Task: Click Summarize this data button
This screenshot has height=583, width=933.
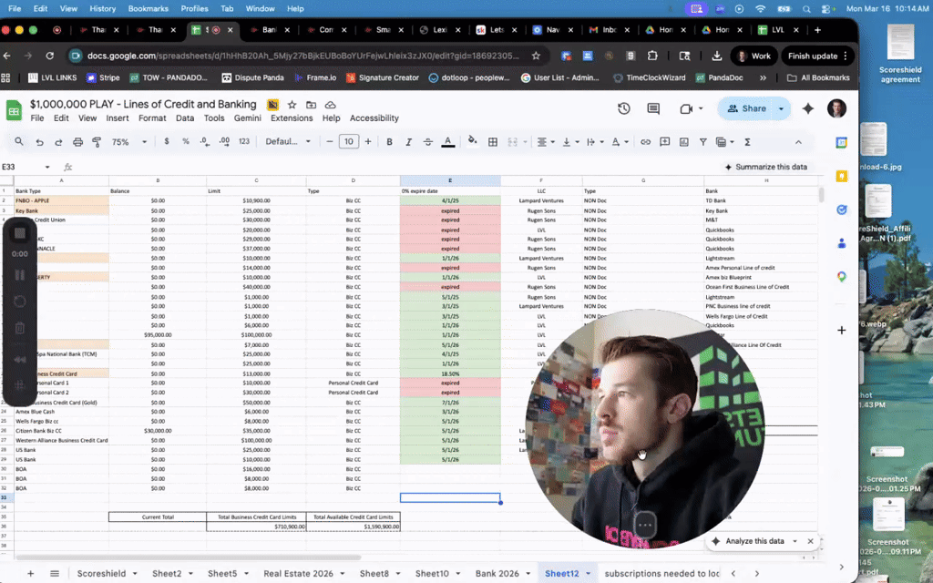Action: pos(765,168)
